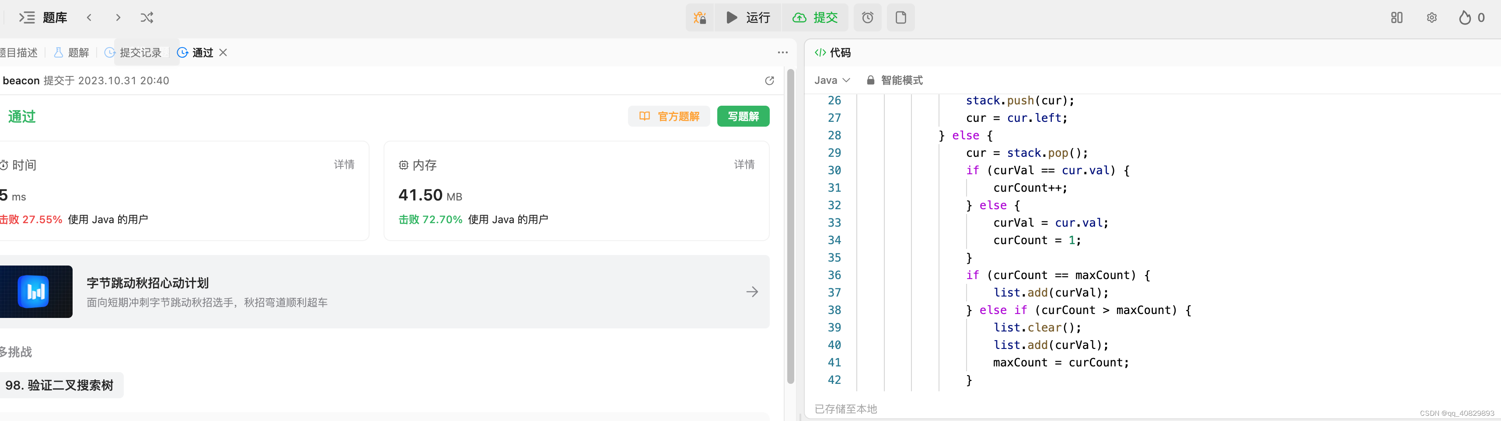
Task: Click the beacon username
Action: click(21, 81)
